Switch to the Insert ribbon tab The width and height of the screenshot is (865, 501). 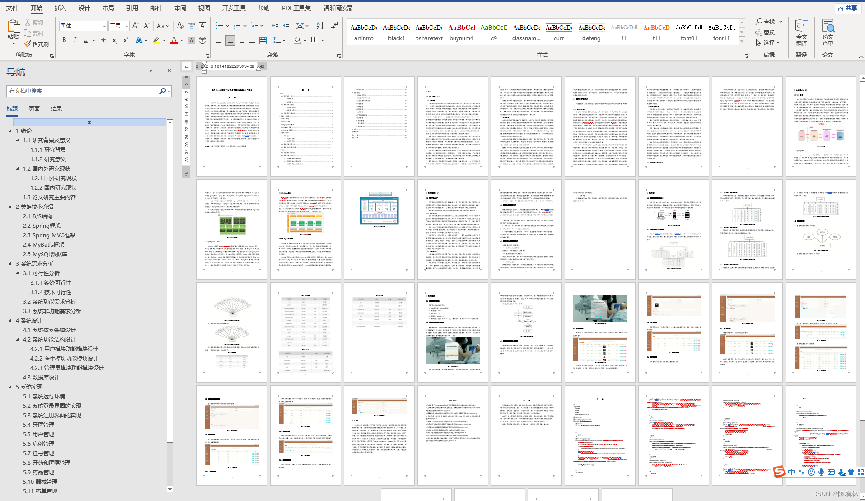60,8
